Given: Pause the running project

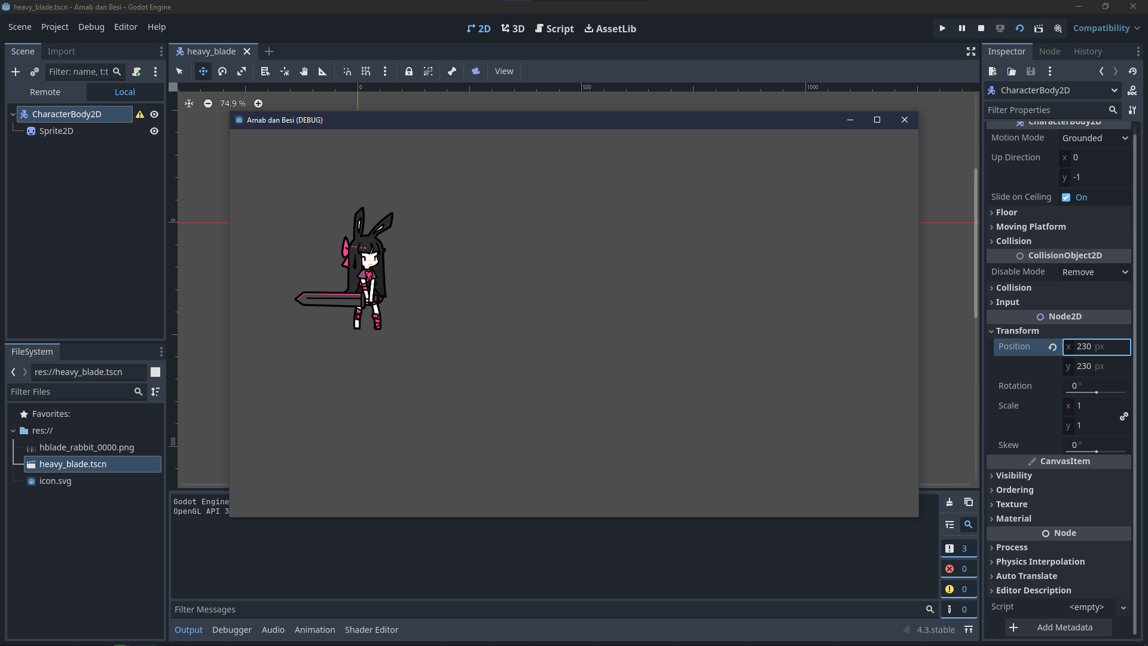Looking at the screenshot, I should 962,28.
